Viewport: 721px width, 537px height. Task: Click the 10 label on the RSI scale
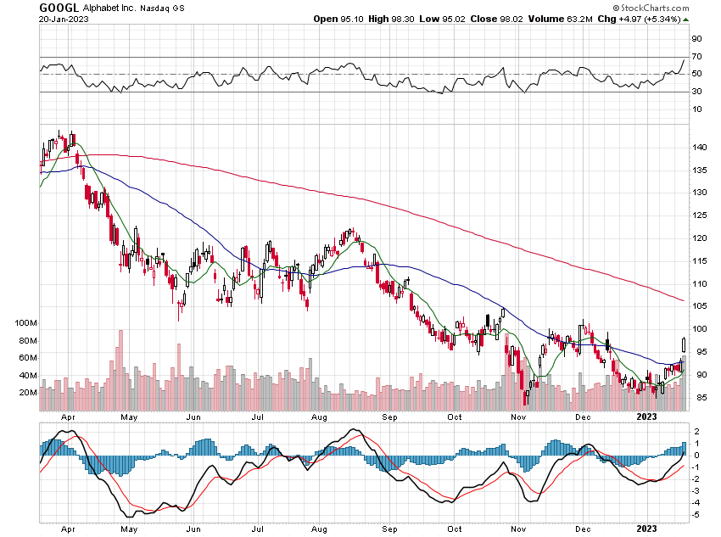coord(697,109)
